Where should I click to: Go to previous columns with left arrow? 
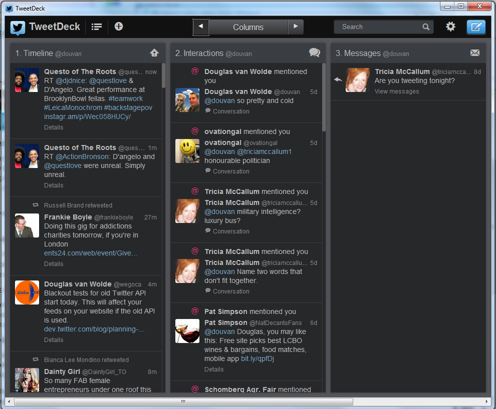point(201,27)
